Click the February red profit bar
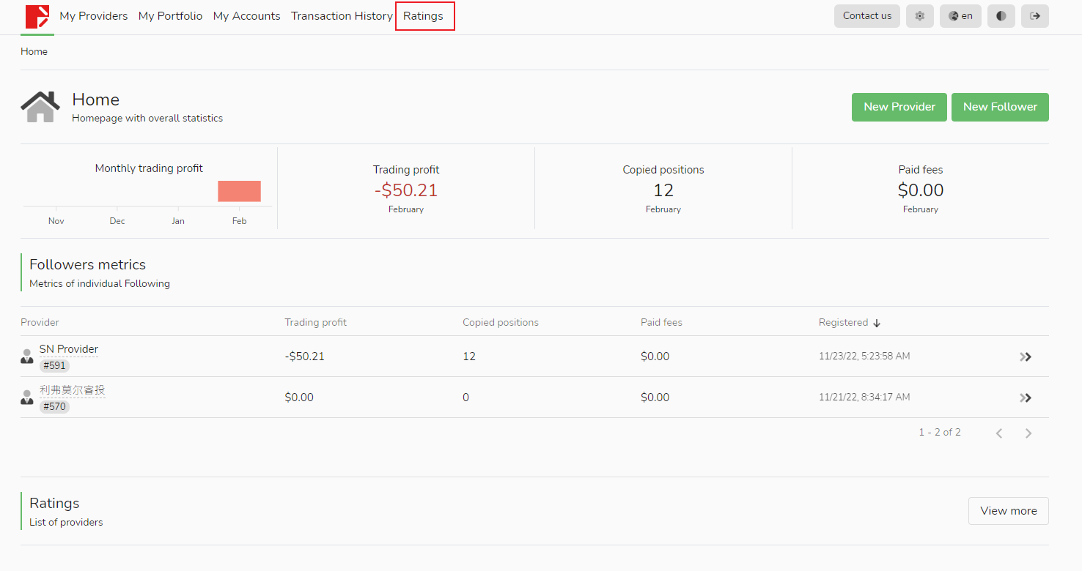 tap(239, 191)
